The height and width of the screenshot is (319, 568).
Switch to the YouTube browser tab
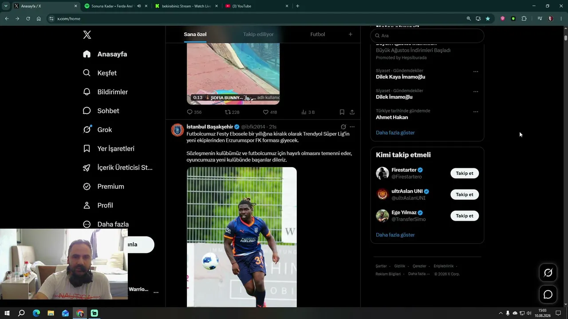pos(256,6)
